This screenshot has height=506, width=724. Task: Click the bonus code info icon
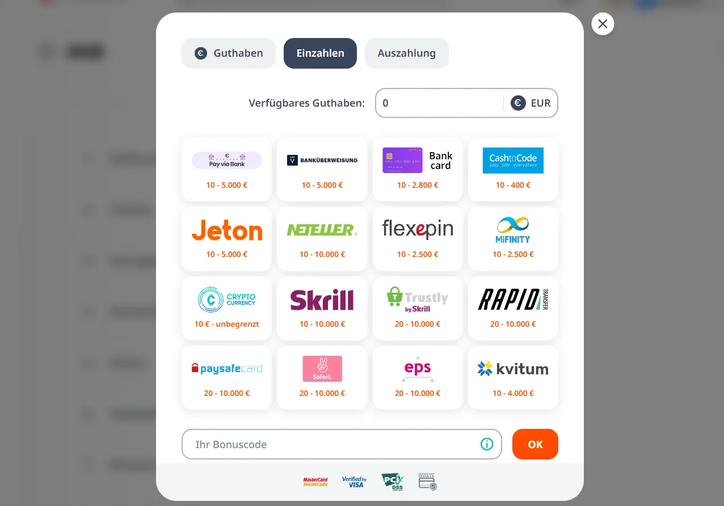point(487,444)
